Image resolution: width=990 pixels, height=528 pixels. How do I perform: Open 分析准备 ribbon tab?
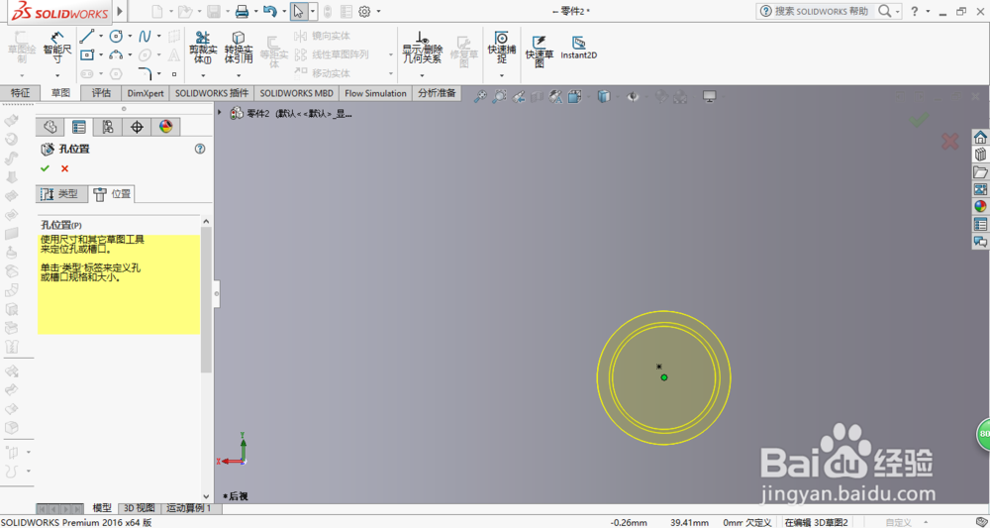[x=437, y=93]
